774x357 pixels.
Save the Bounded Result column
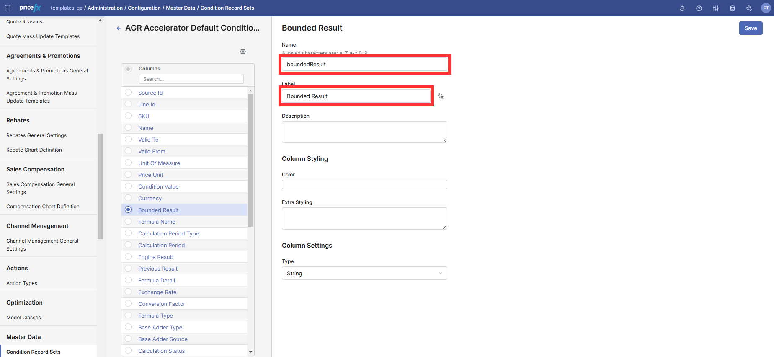[x=750, y=28]
